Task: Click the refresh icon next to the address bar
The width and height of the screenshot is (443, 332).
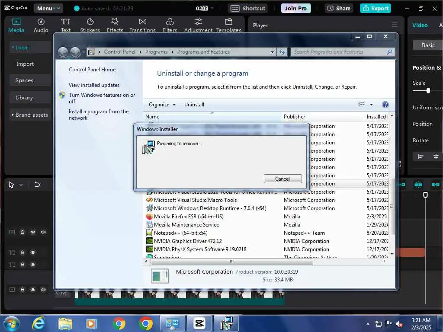Action: pos(282,52)
